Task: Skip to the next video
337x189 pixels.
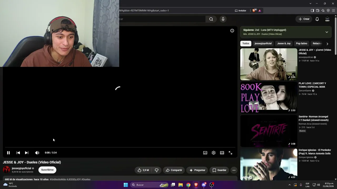Action: pos(27,153)
